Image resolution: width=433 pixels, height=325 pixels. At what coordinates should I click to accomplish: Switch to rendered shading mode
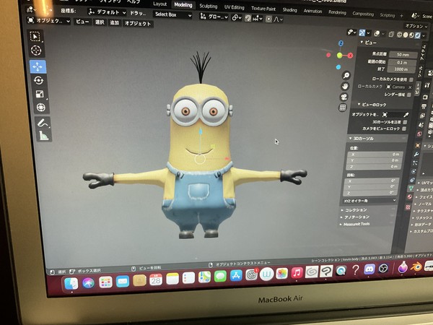click(x=418, y=35)
